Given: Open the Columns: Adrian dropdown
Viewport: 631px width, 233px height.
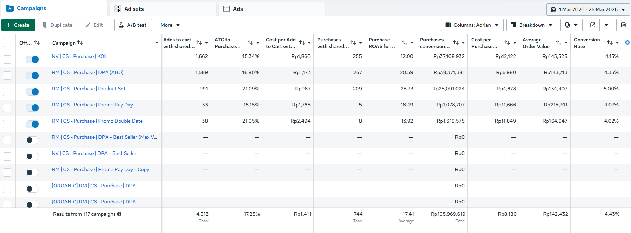Looking at the screenshot, I should pos(472,25).
